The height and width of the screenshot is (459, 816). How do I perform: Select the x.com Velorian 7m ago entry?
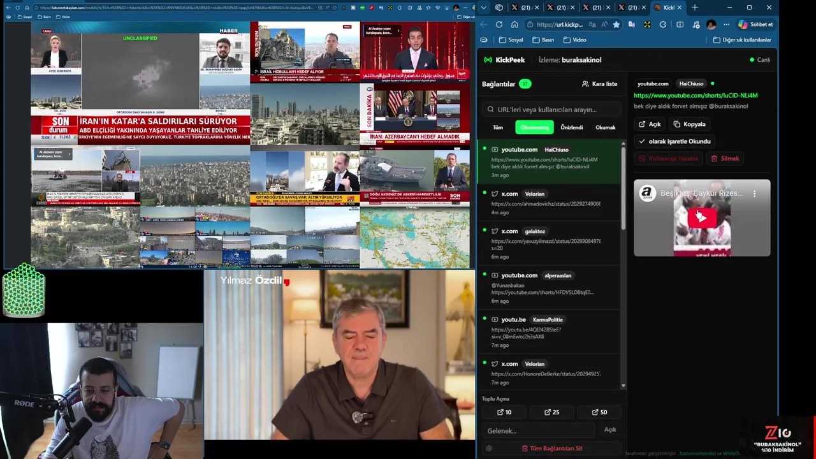coord(550,372)
